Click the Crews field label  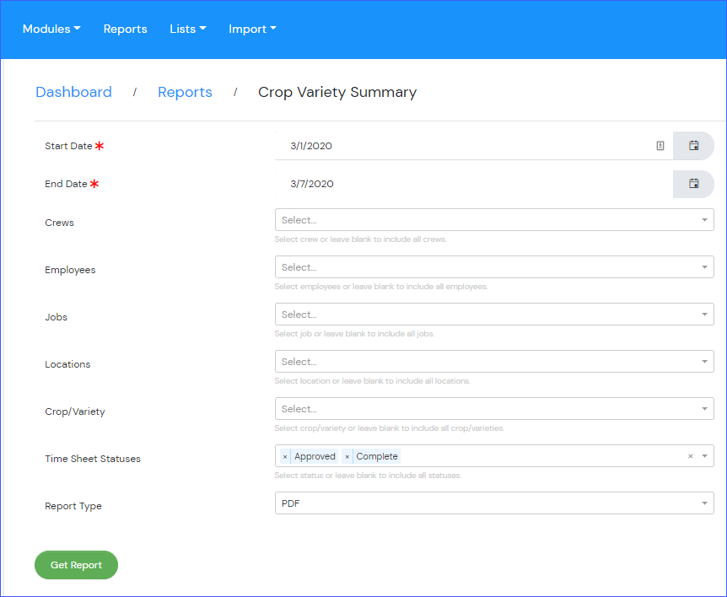click(x=59, y=223)
